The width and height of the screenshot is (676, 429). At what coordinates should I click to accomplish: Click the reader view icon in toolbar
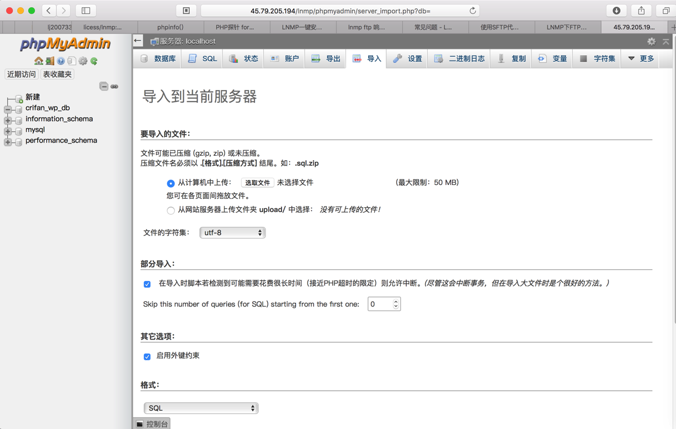(x=187, y=10)
